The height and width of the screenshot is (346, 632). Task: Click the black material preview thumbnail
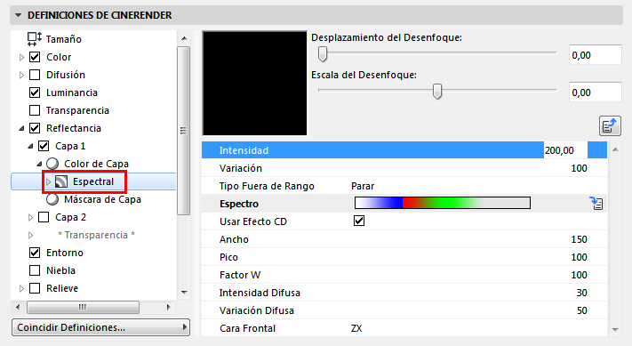coord(255,83)
